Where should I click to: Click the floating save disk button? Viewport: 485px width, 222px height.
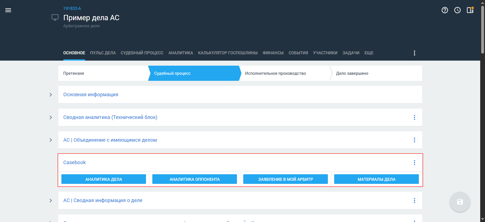click(459, 202)
